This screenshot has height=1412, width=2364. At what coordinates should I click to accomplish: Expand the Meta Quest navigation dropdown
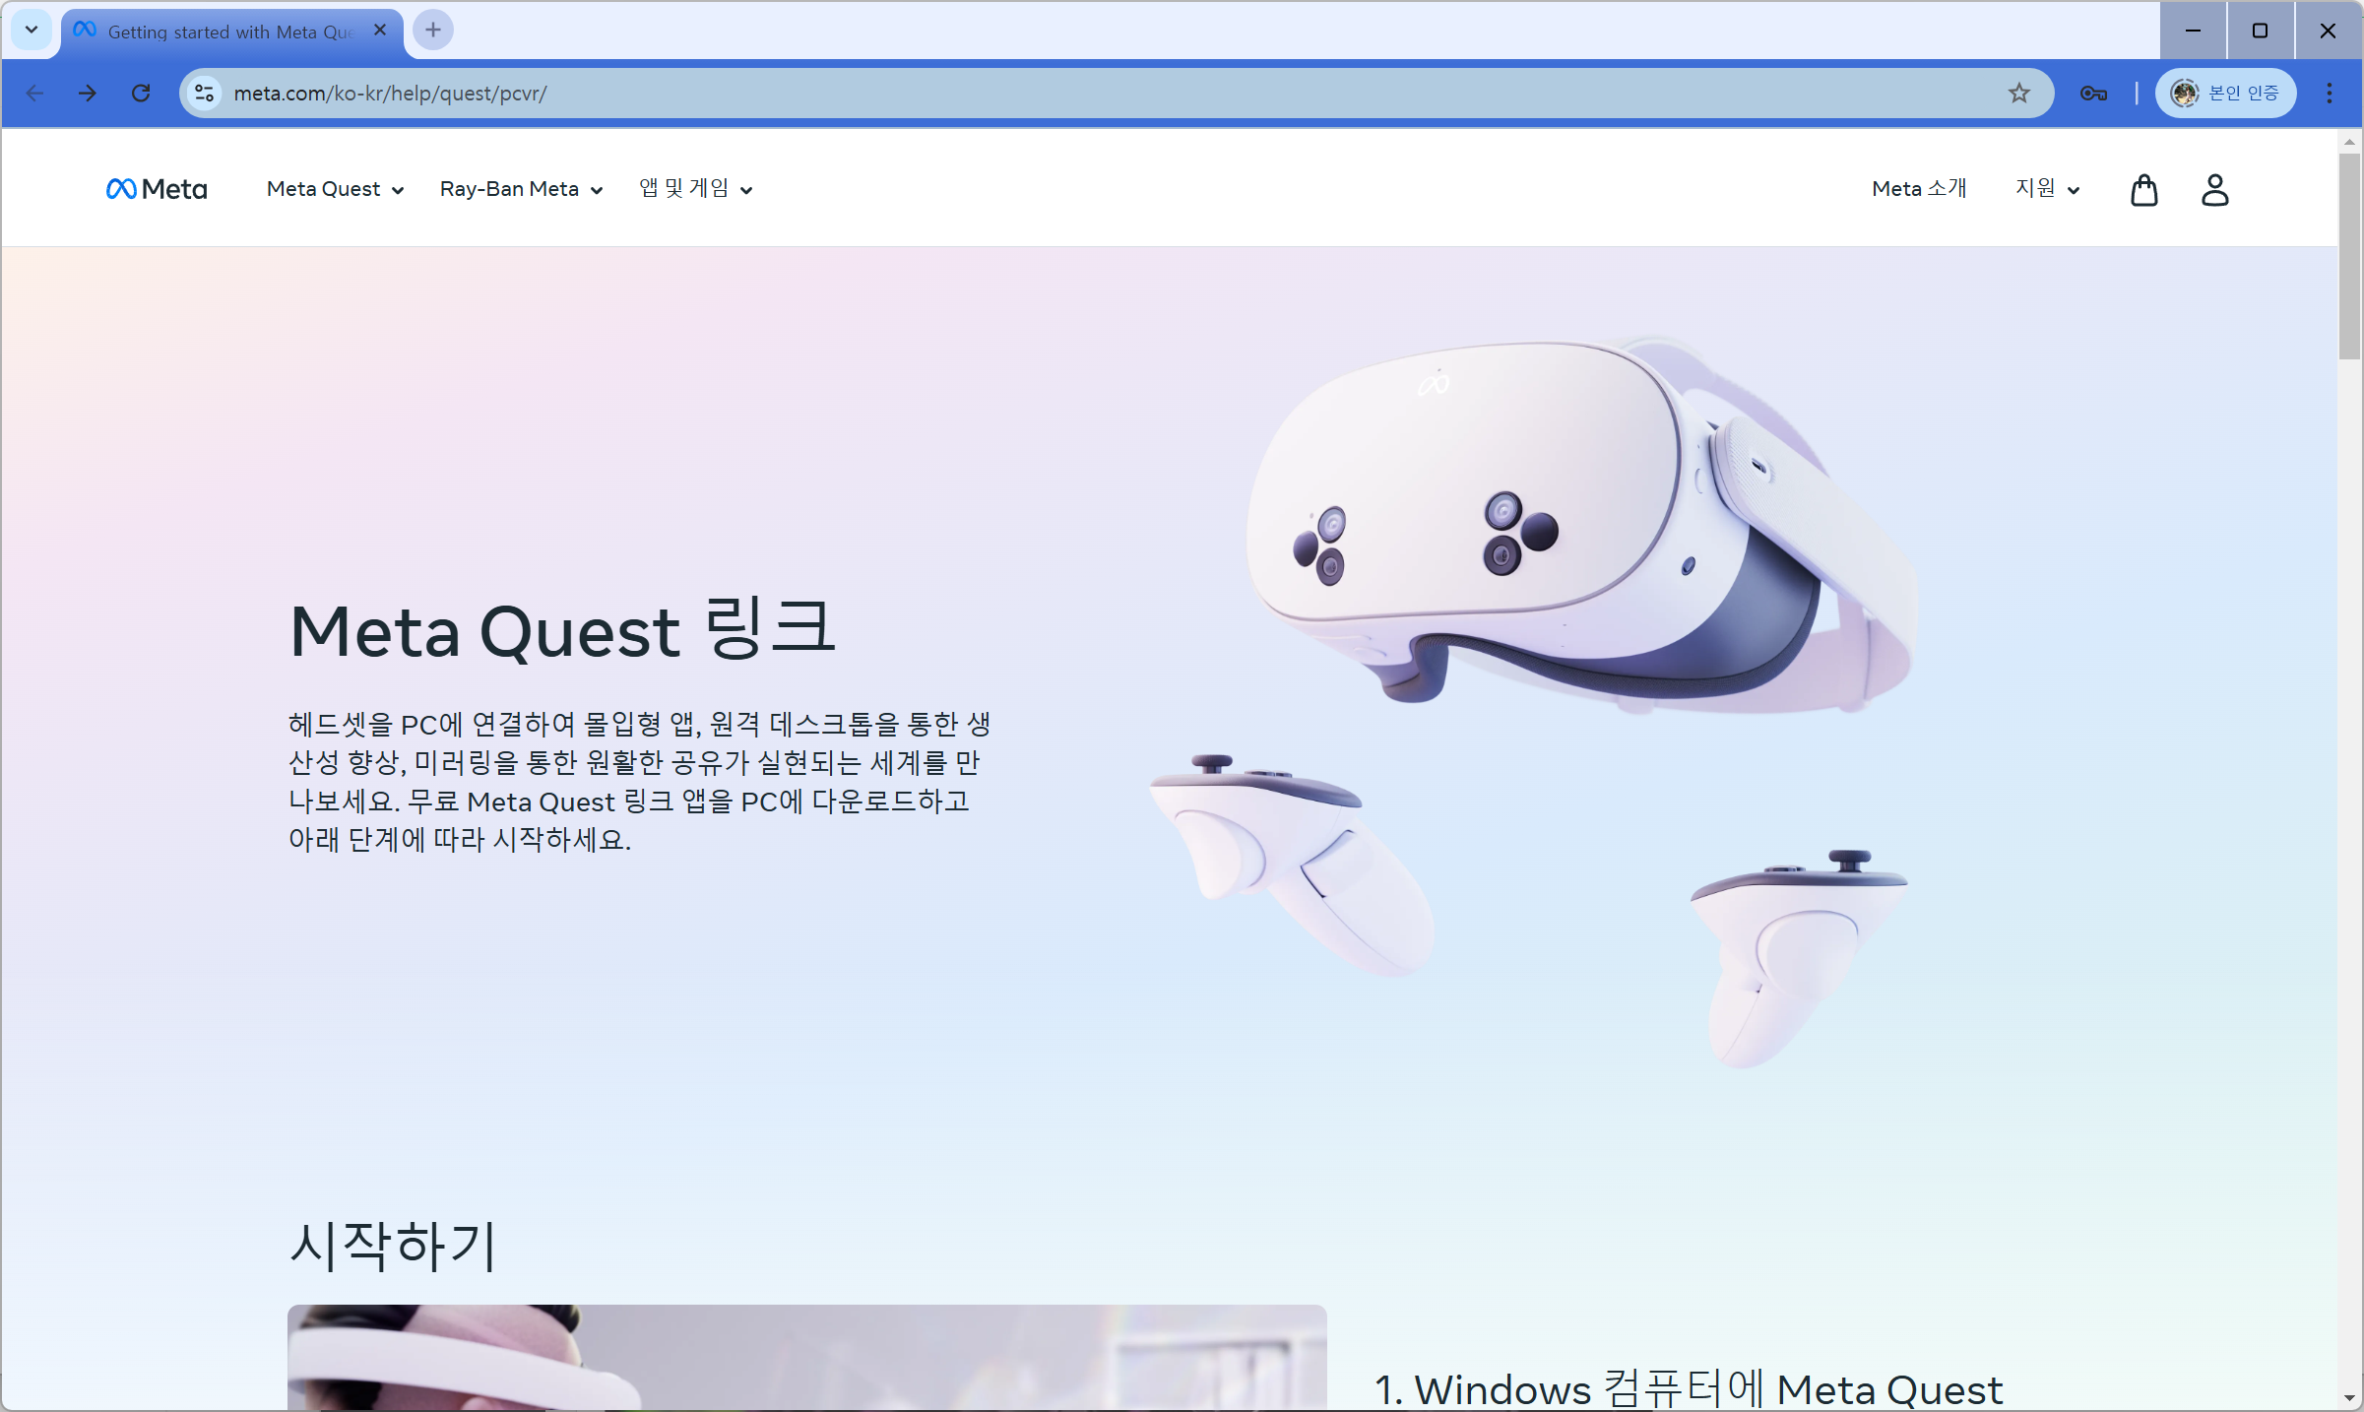(x=335, y=189)
